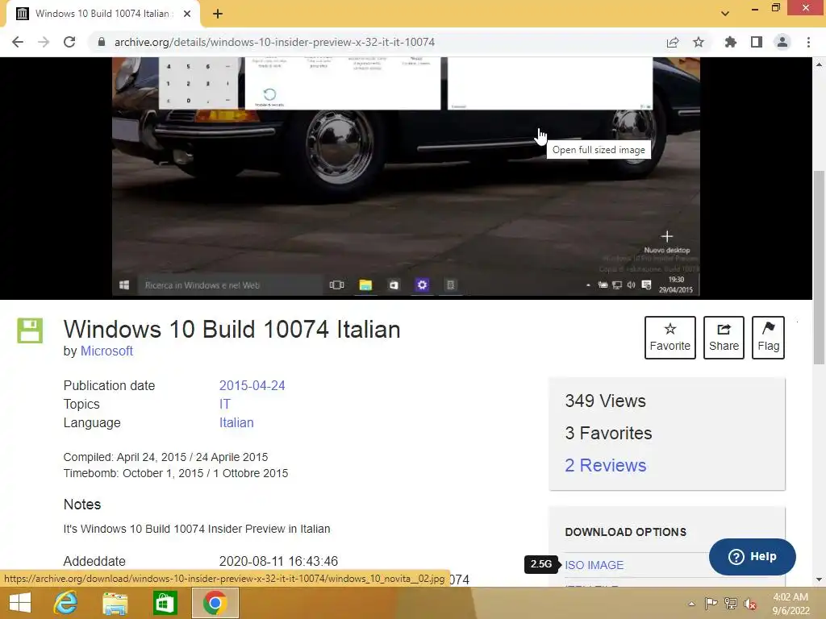826x619 pixels.
Task: Click the network icon in the system tray
Action: click(x=730, y=604)
